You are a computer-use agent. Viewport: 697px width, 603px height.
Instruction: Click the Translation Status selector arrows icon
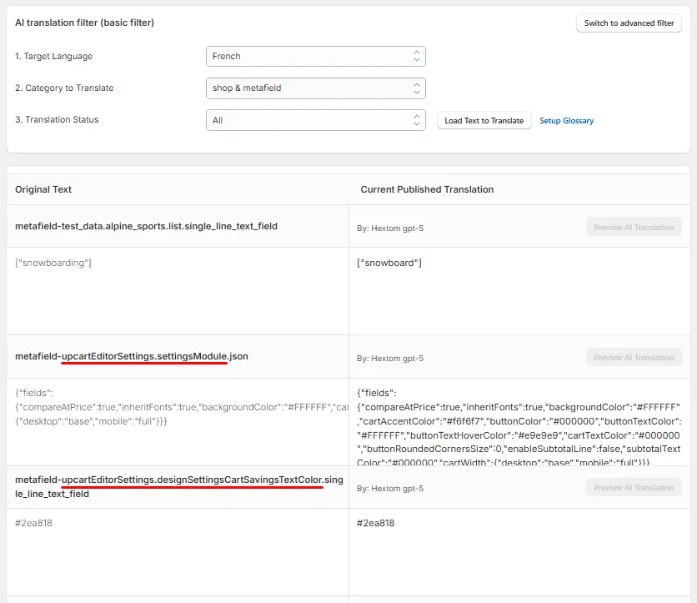[x=417, y=120]
